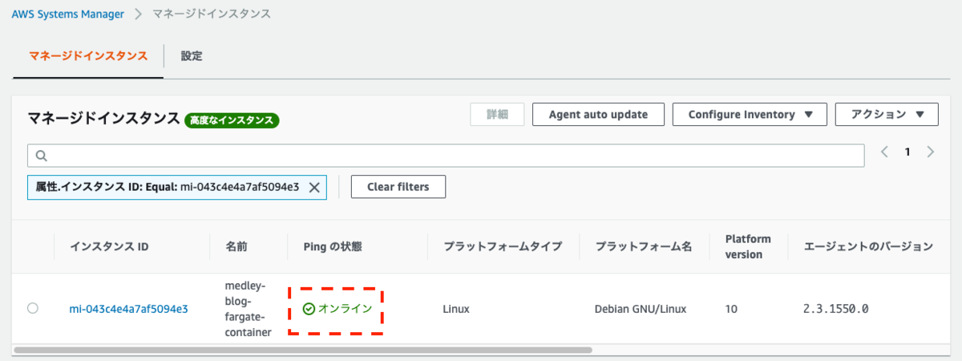Switch to the マネージドインスタンス tab

point(88,56)
